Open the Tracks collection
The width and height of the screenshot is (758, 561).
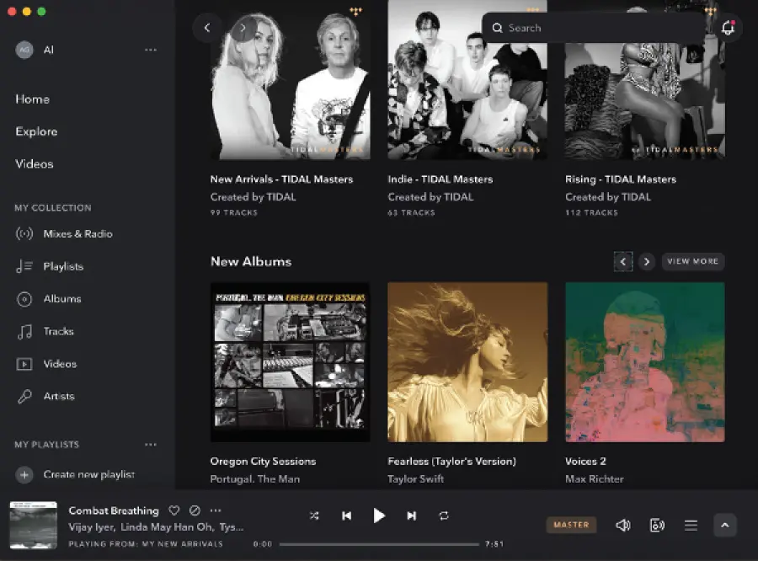pos(61,331)
